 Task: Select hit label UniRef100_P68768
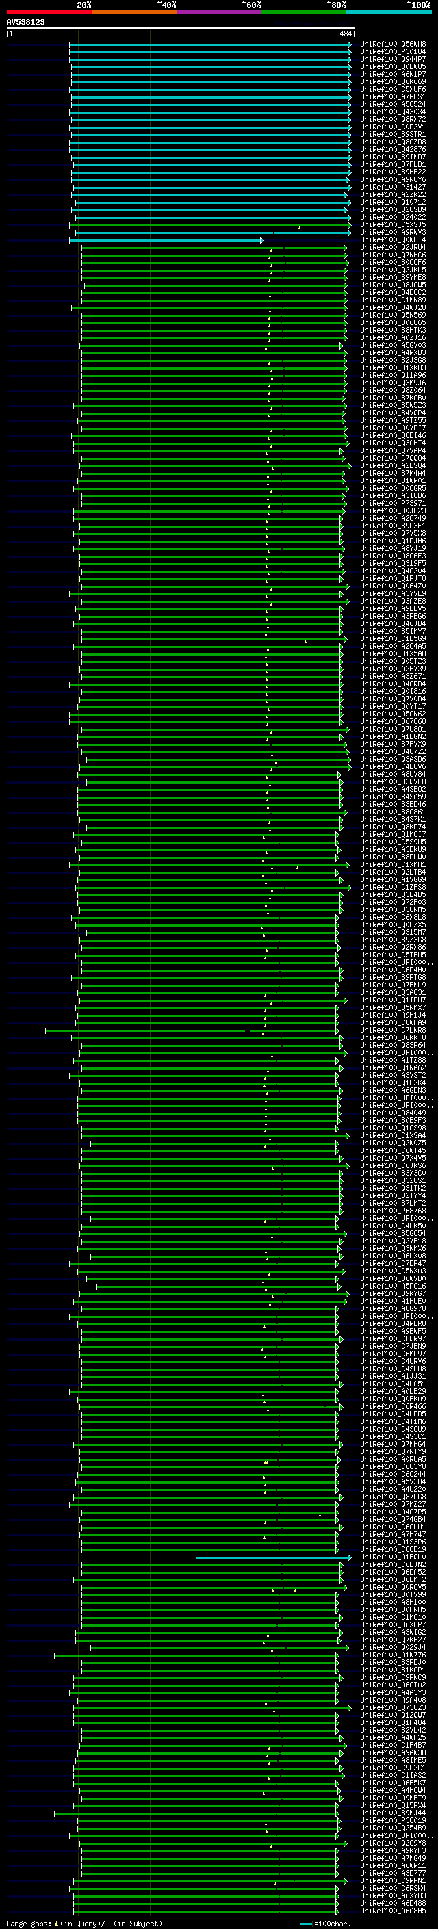click(393, 1210)
